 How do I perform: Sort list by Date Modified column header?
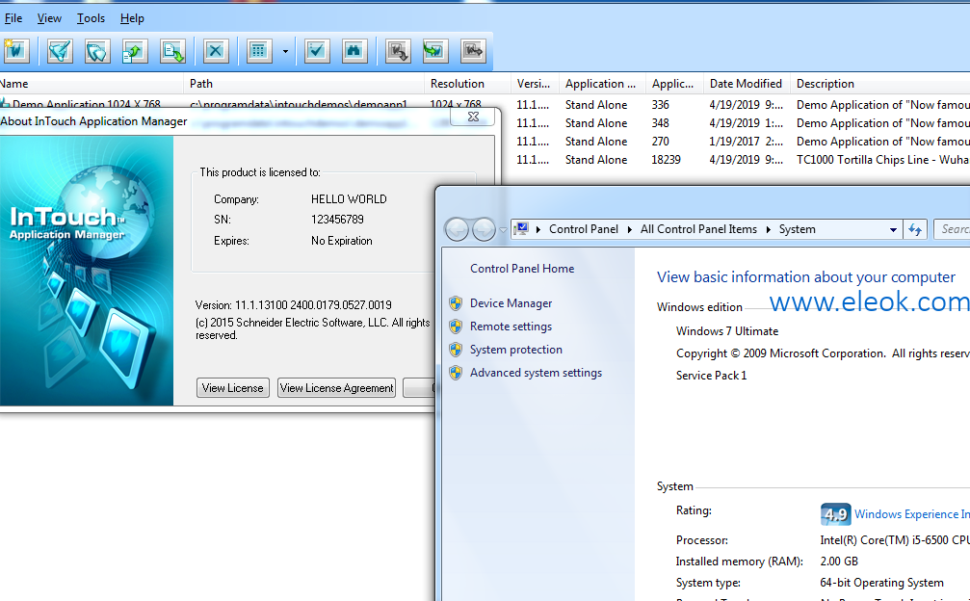[747, 84]
